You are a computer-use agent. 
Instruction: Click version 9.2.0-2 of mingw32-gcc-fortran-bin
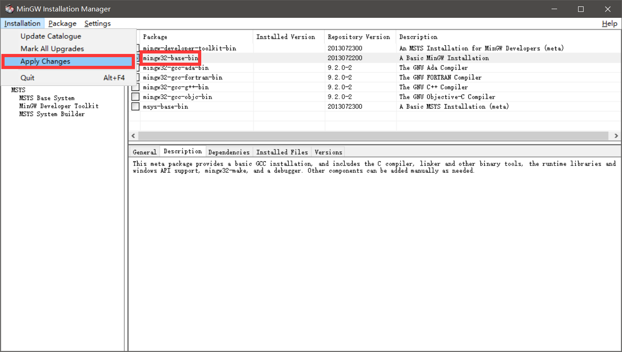coord(340,77)
